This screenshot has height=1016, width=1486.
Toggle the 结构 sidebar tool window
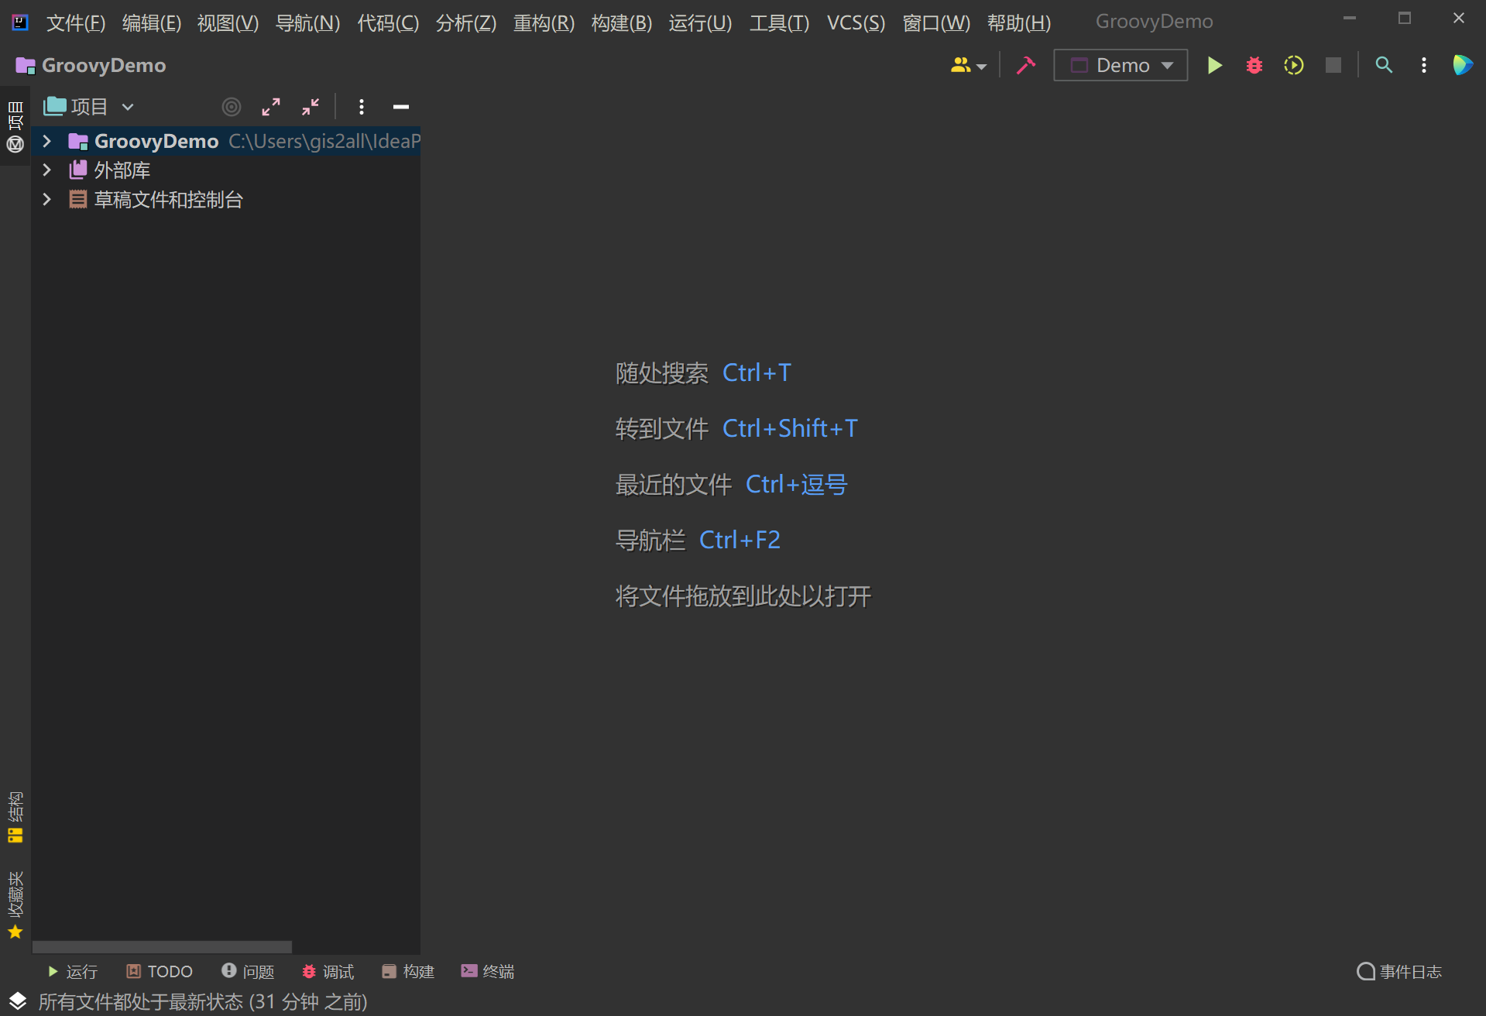tap(15, 816)
